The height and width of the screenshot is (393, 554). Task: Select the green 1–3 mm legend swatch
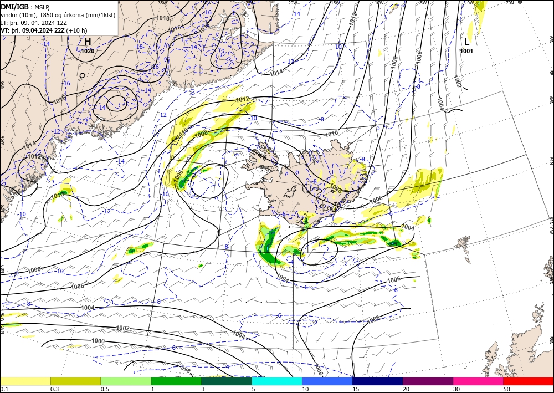176,381
